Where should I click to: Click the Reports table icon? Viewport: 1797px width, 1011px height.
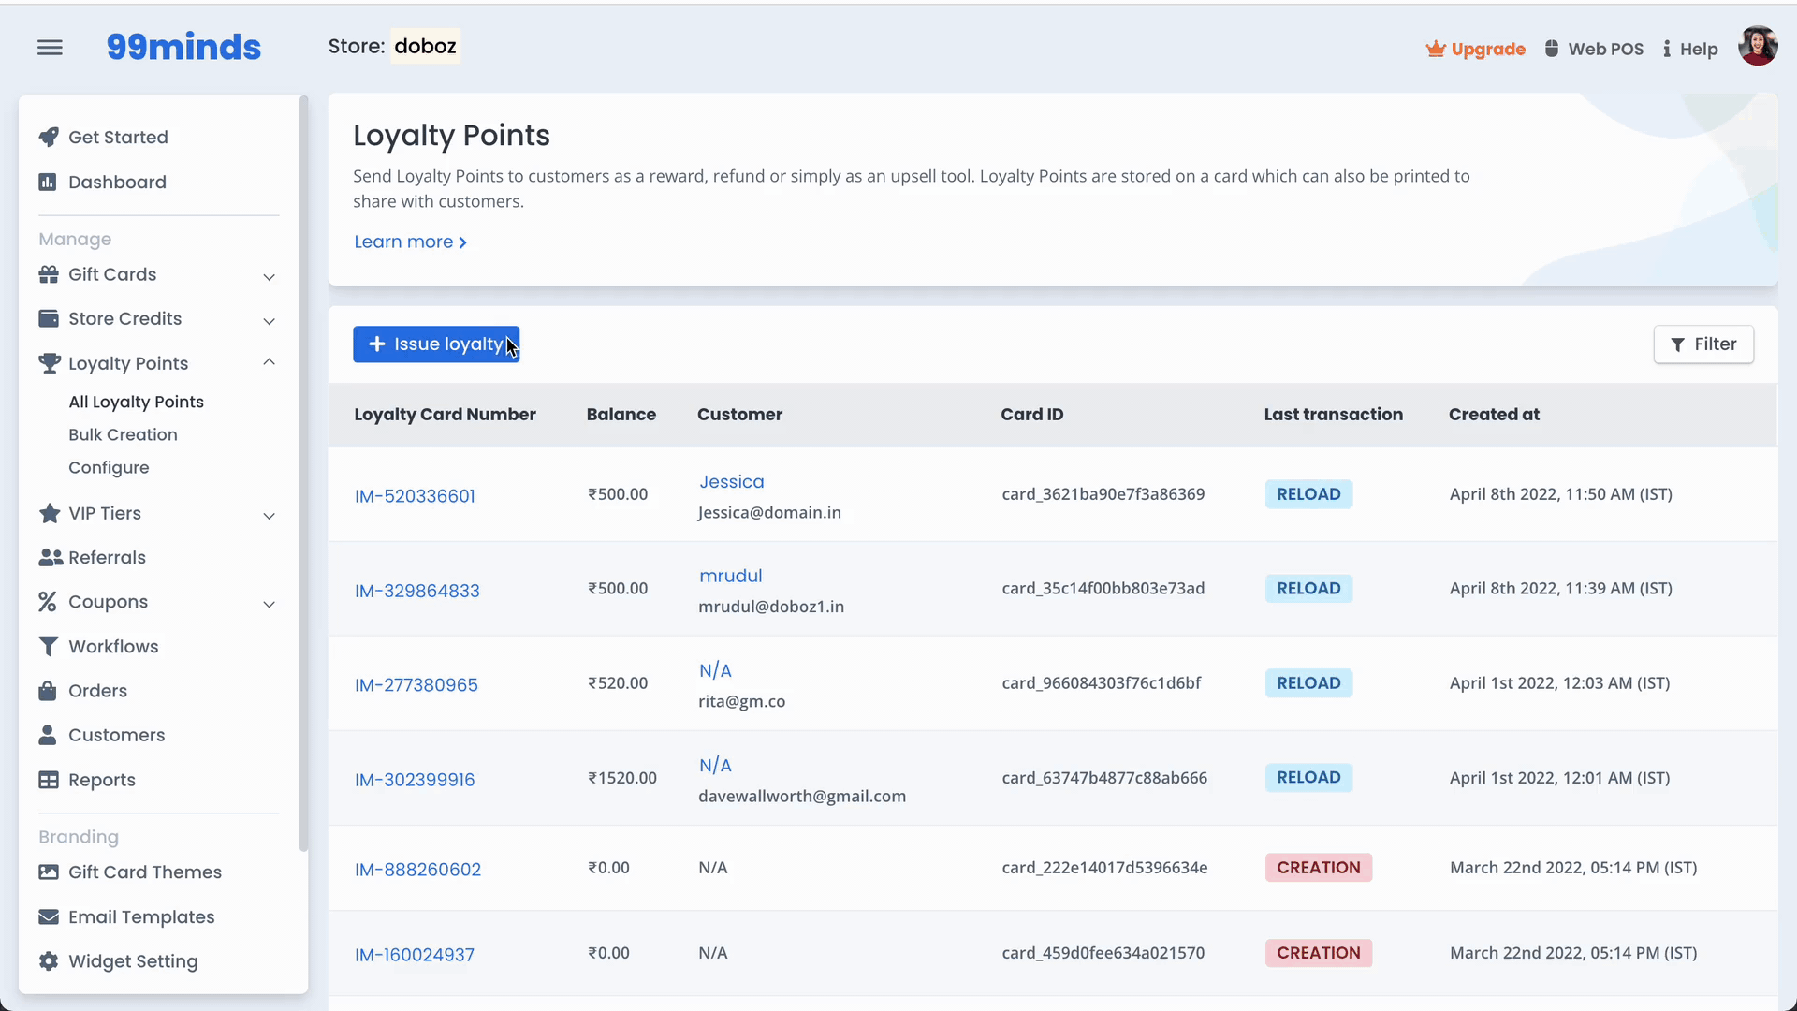[x=49, y=780]
